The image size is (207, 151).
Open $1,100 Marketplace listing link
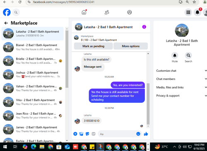(99, 40)
